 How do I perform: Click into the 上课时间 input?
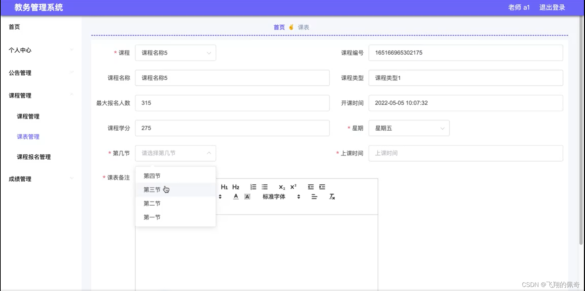pyautogui.click(x=466, y=153)
